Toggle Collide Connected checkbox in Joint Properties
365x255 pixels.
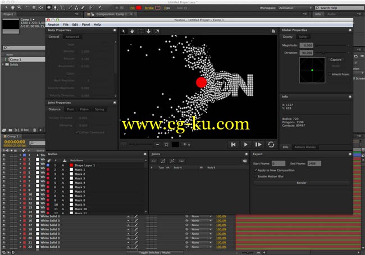pos(77,132)
